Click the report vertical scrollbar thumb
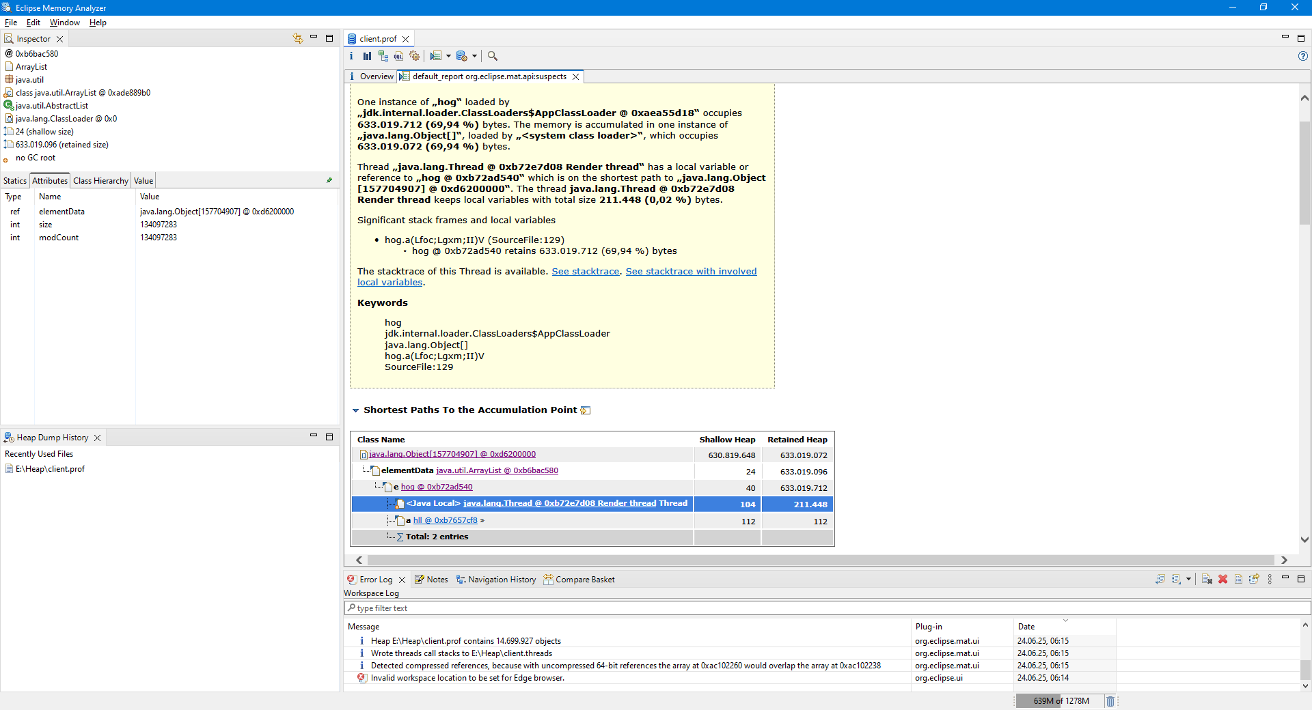 [x=1304, y=173]
